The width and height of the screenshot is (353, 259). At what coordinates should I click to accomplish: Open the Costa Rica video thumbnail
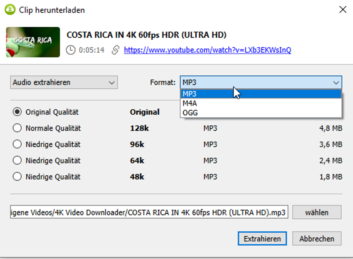coord(33,42)
